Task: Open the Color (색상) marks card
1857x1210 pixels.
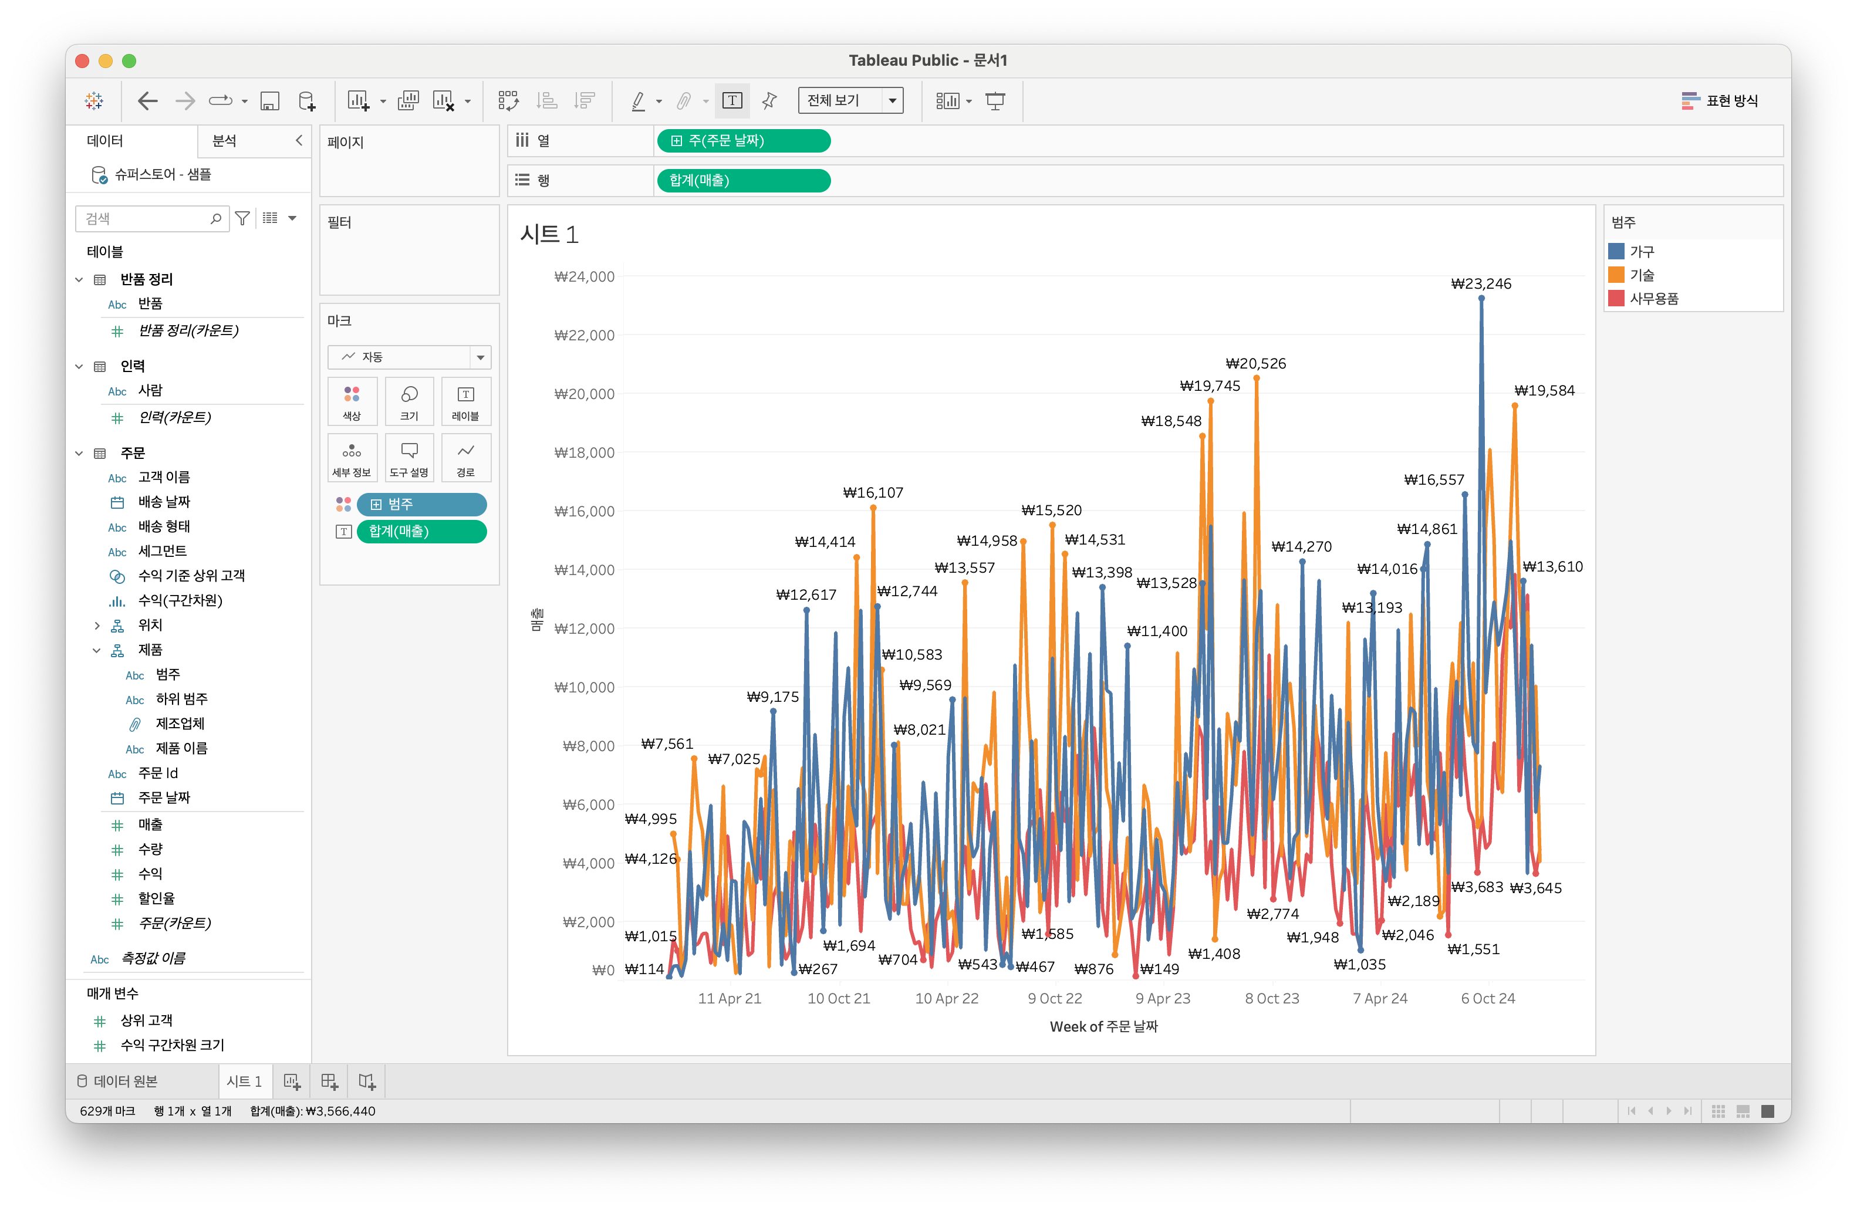Action: 352,401
